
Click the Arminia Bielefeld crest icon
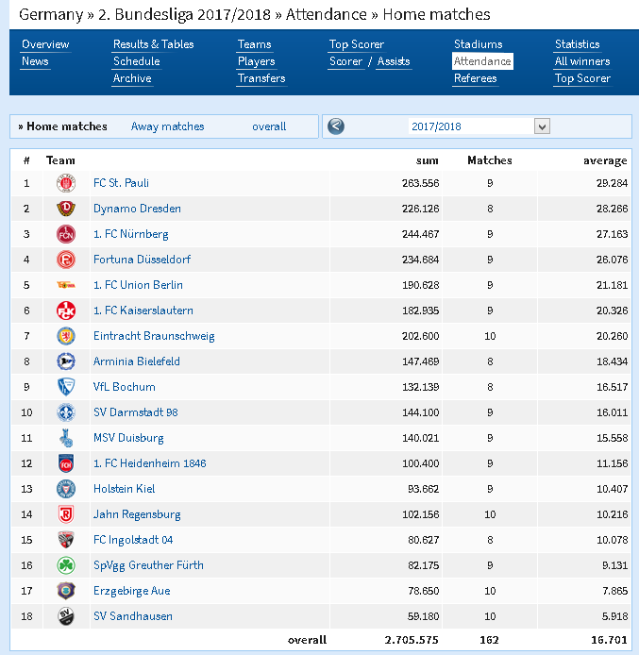(66, 361)
